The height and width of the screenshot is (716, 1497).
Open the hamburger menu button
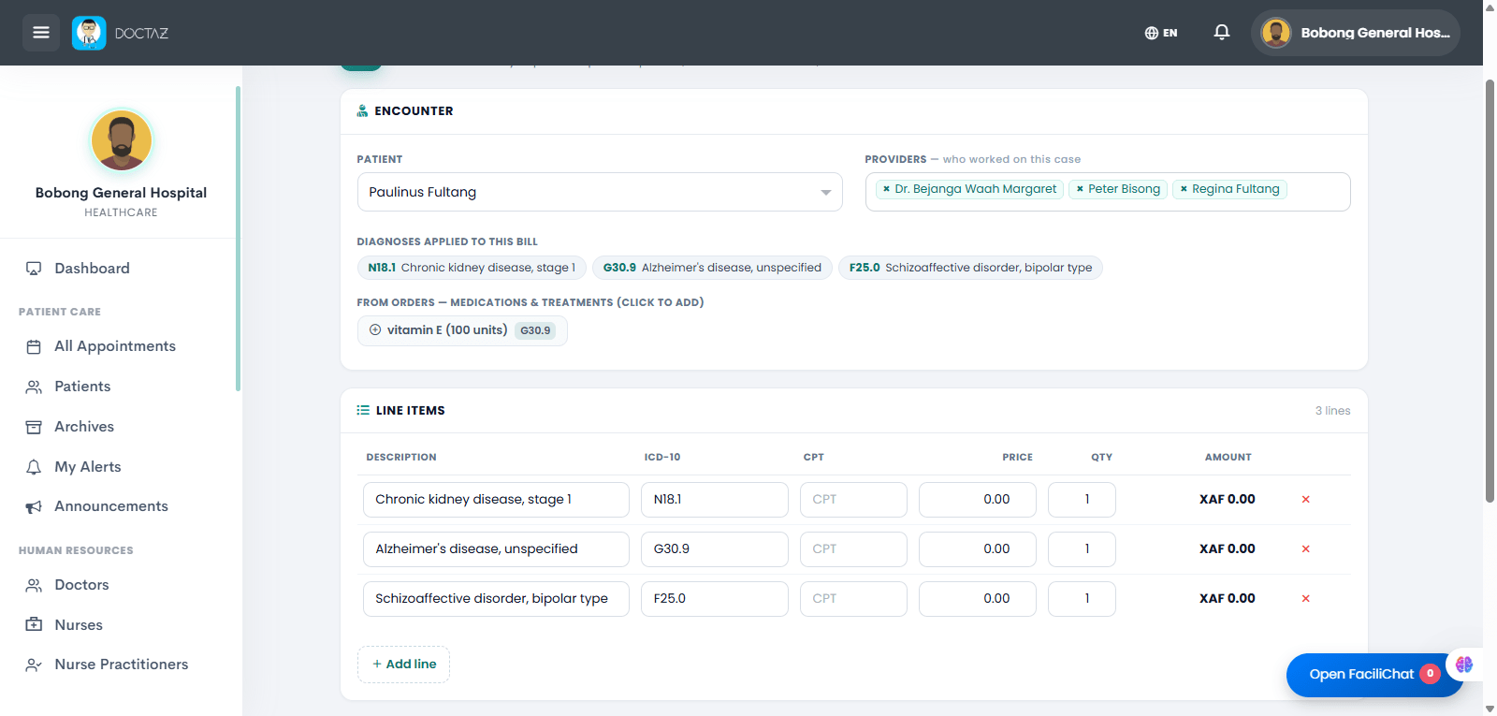pos(41,33)
